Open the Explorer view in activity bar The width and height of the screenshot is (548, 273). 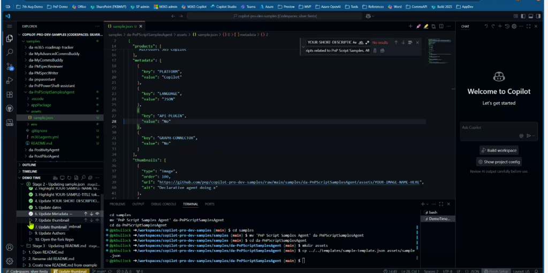click(x=10, y=39)
